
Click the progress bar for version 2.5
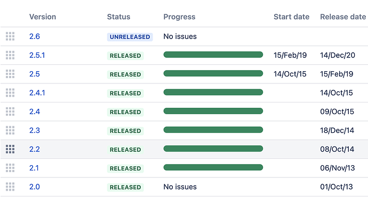(x=213, y=73)
